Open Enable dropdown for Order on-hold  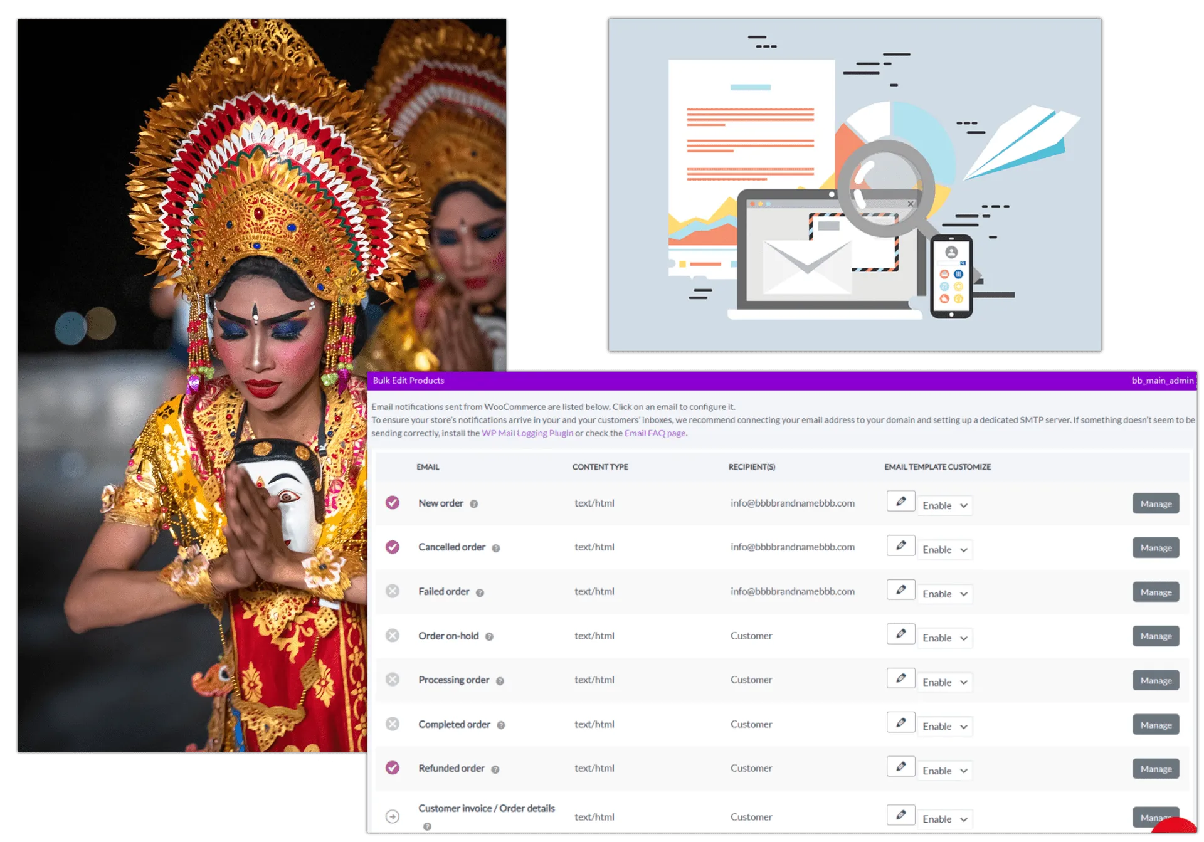click(944, 638)
